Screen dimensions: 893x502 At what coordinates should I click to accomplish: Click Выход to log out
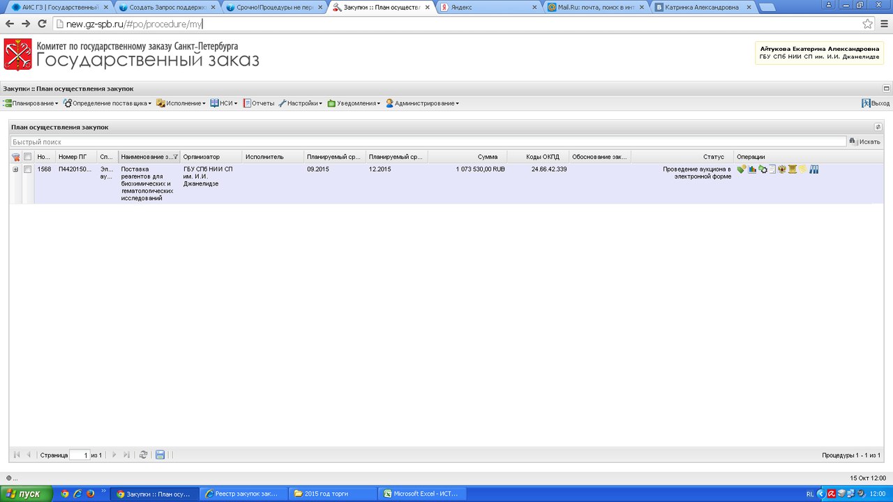tap(876, 103)
